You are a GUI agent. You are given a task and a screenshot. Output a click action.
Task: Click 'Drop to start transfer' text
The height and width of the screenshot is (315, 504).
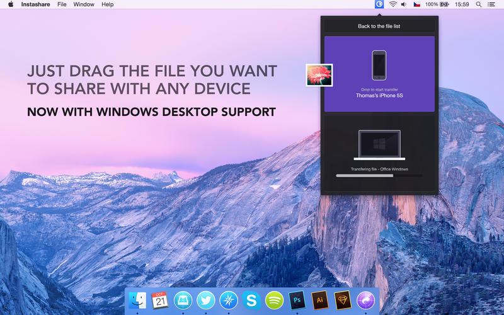(379, 89)
